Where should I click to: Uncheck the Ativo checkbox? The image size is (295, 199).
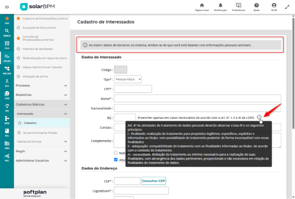(x=116, y=160)
